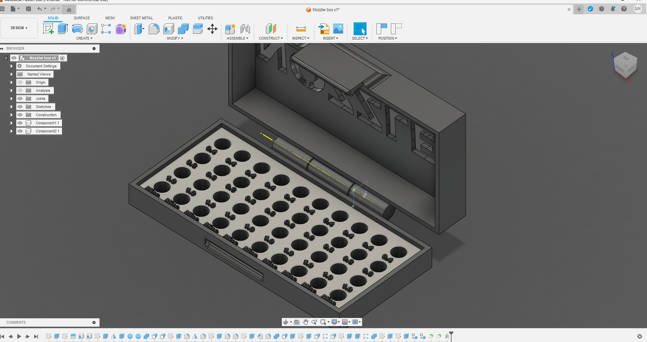Select the Press Pull tool
Image resolution: width=647 pixels, height=342 pixels.
(139, 29)
